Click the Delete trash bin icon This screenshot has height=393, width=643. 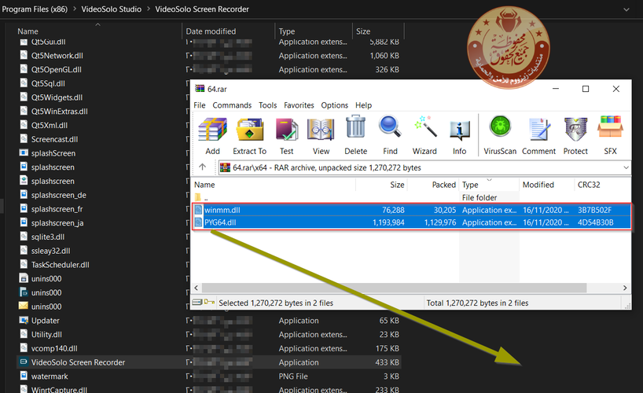[355, 127]
